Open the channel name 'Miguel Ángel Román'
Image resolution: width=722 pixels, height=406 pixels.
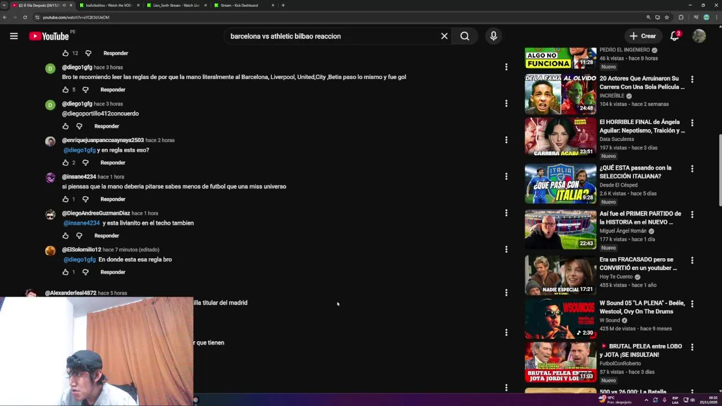coord(623,231)
